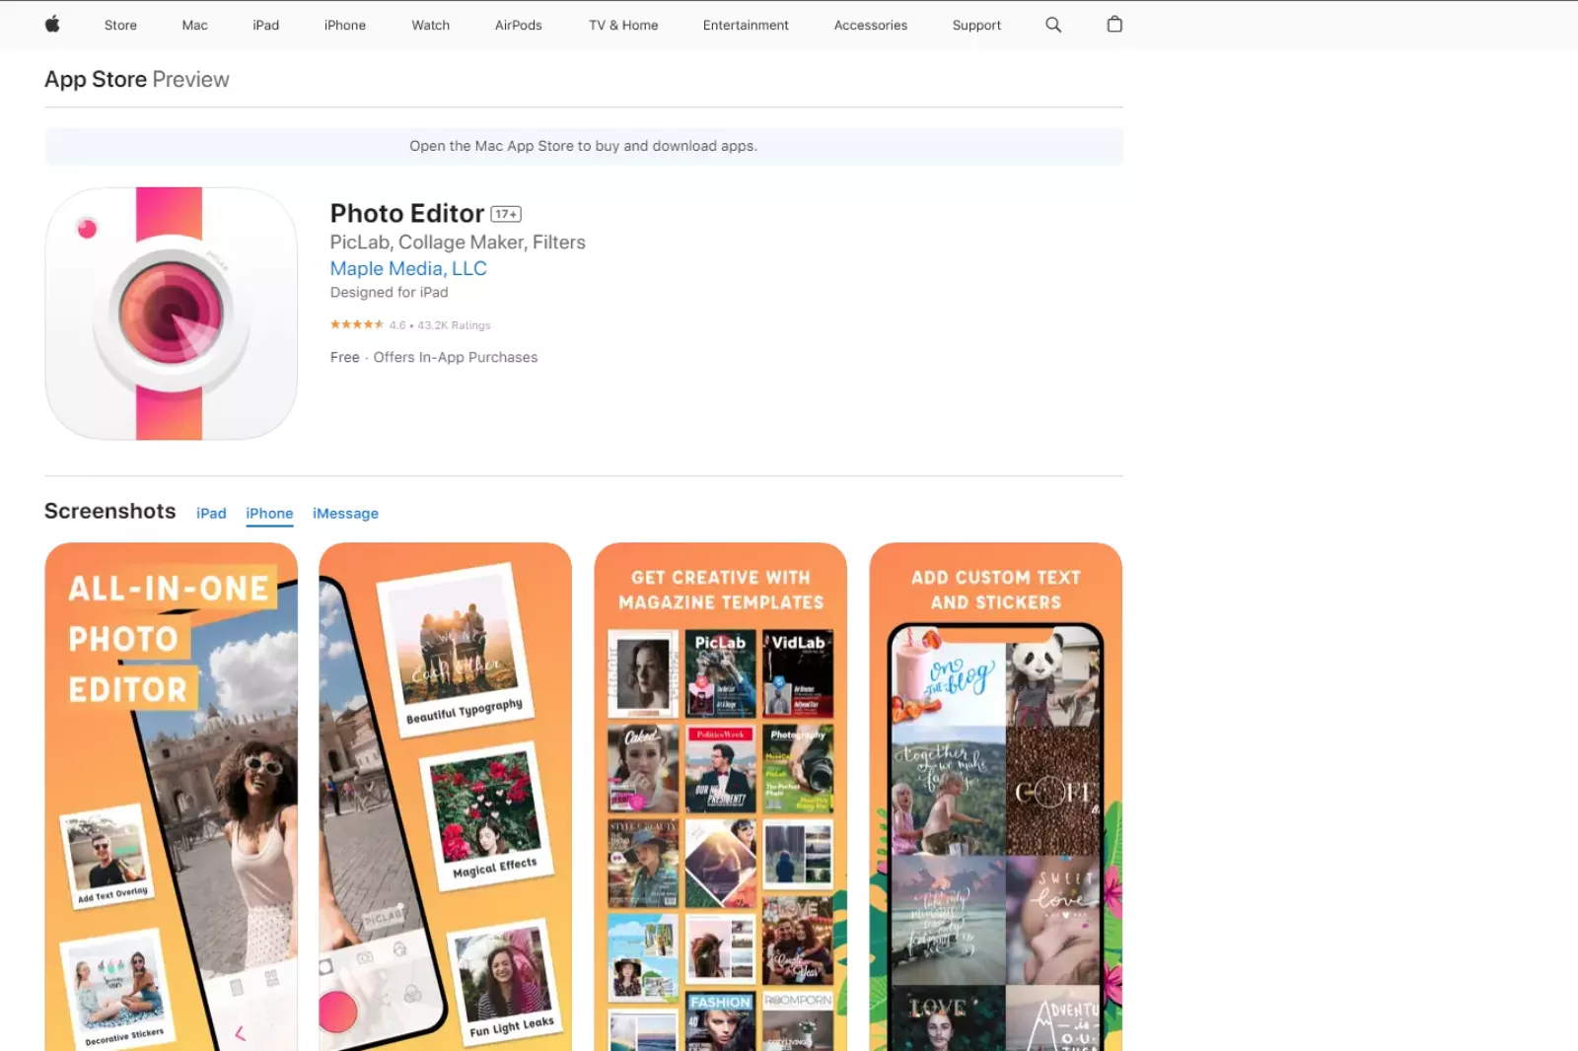Switch to iPhone screenshots tab

pyautogui.click(x=269, y=514)
